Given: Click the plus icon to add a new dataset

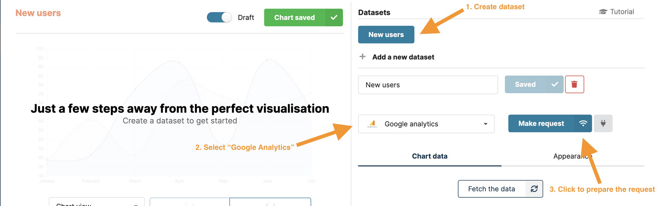Looking at the screenshot, I should tap(362, 57).
